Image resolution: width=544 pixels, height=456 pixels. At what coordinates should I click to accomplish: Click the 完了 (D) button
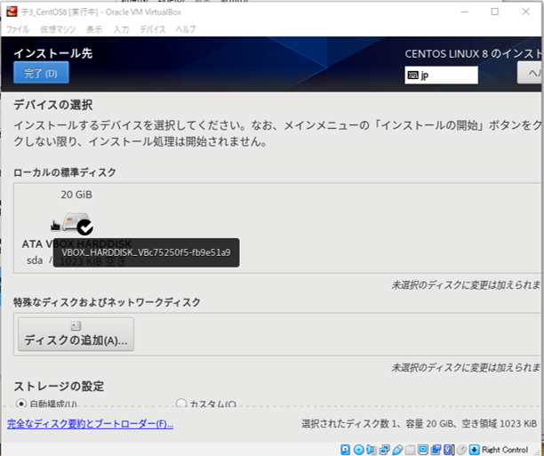(x=41, y=73)
